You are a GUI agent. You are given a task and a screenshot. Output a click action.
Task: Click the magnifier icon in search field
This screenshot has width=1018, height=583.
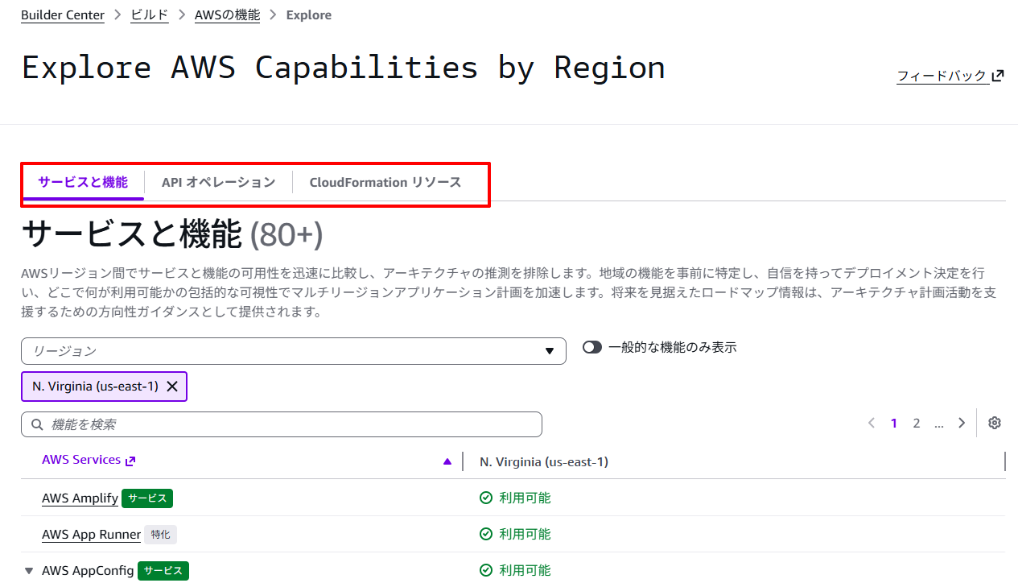tap(37, 424)
